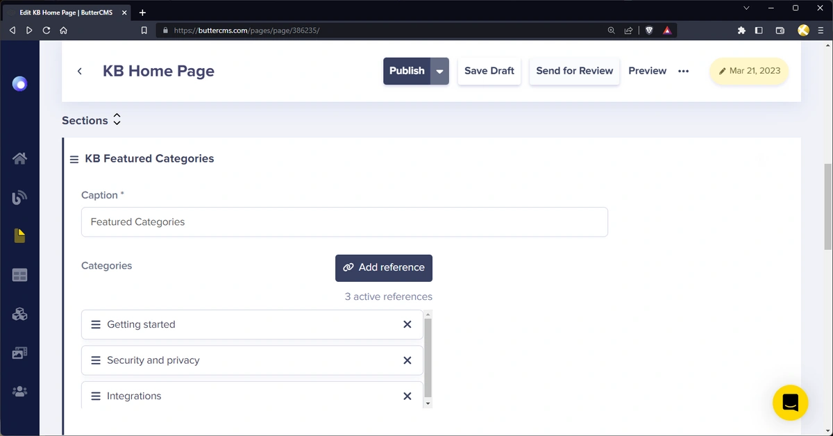Image resolution: width=833 pixels, height=436 pixels.
Task: Click the KB Home Page title
Action: click(158, 71)
